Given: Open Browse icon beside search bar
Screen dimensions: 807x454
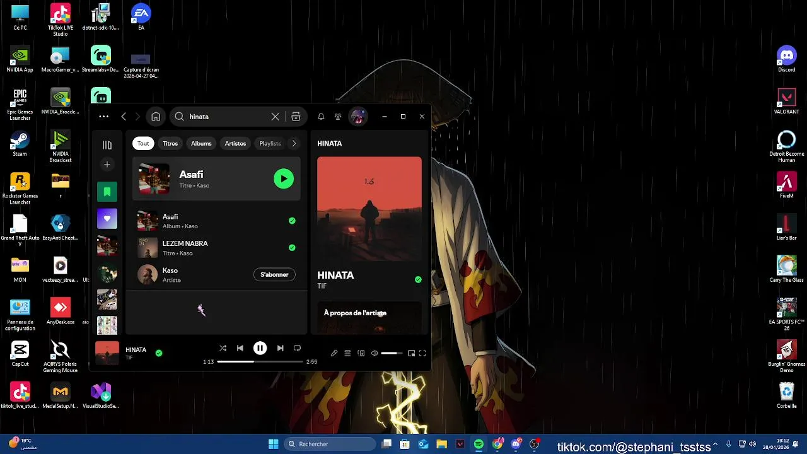Looking at the screenshot, I should pyautogui.click(x=296, y=117).
